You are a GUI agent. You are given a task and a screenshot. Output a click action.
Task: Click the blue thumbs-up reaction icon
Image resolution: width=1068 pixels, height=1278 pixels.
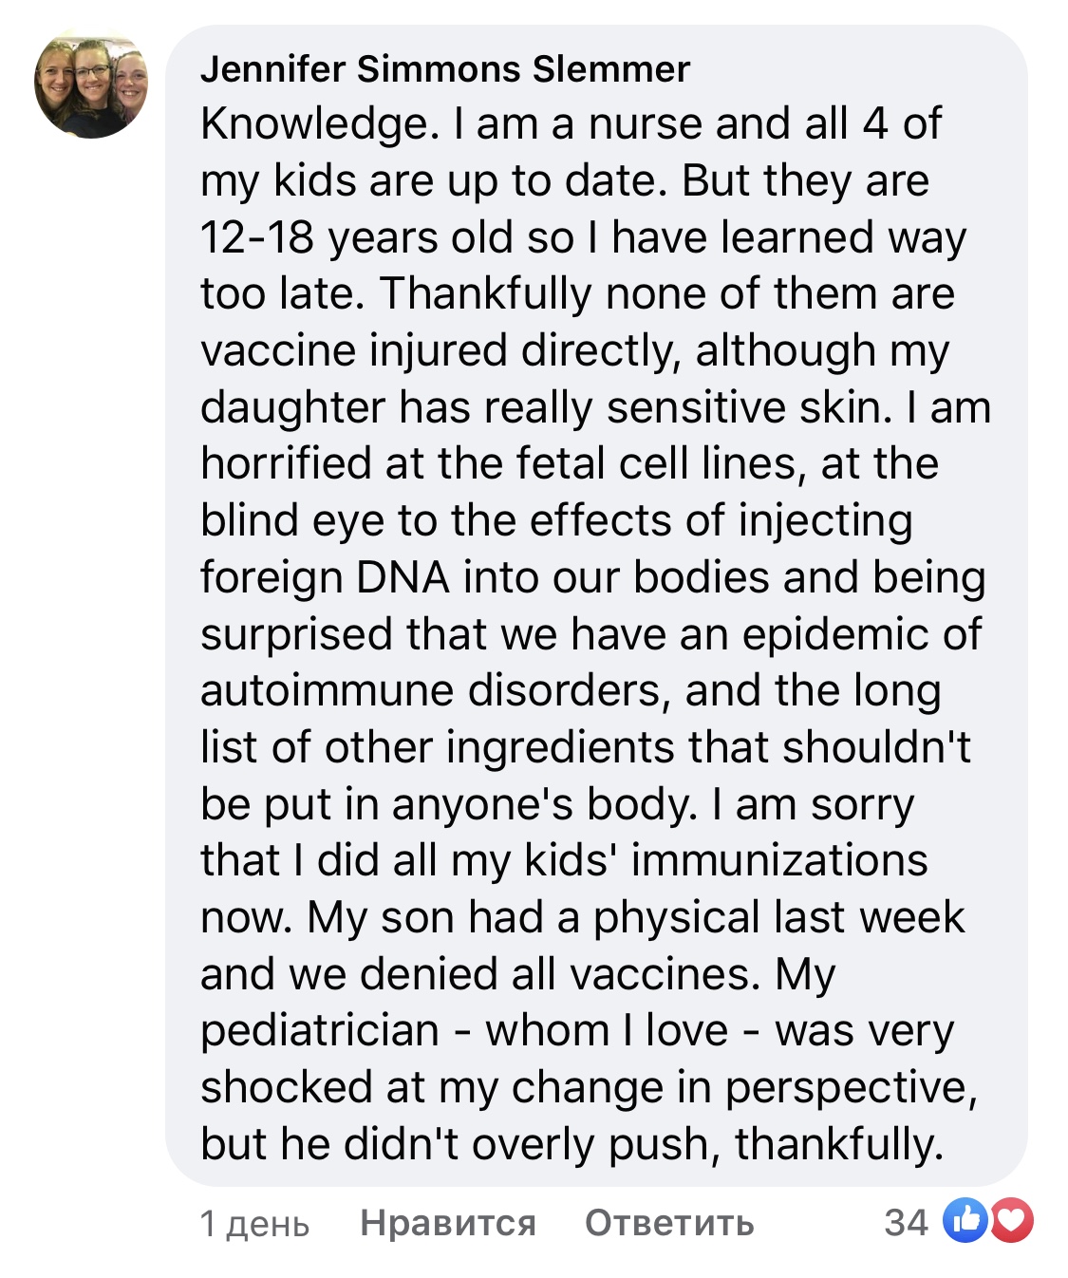[x=965, y=1220]
